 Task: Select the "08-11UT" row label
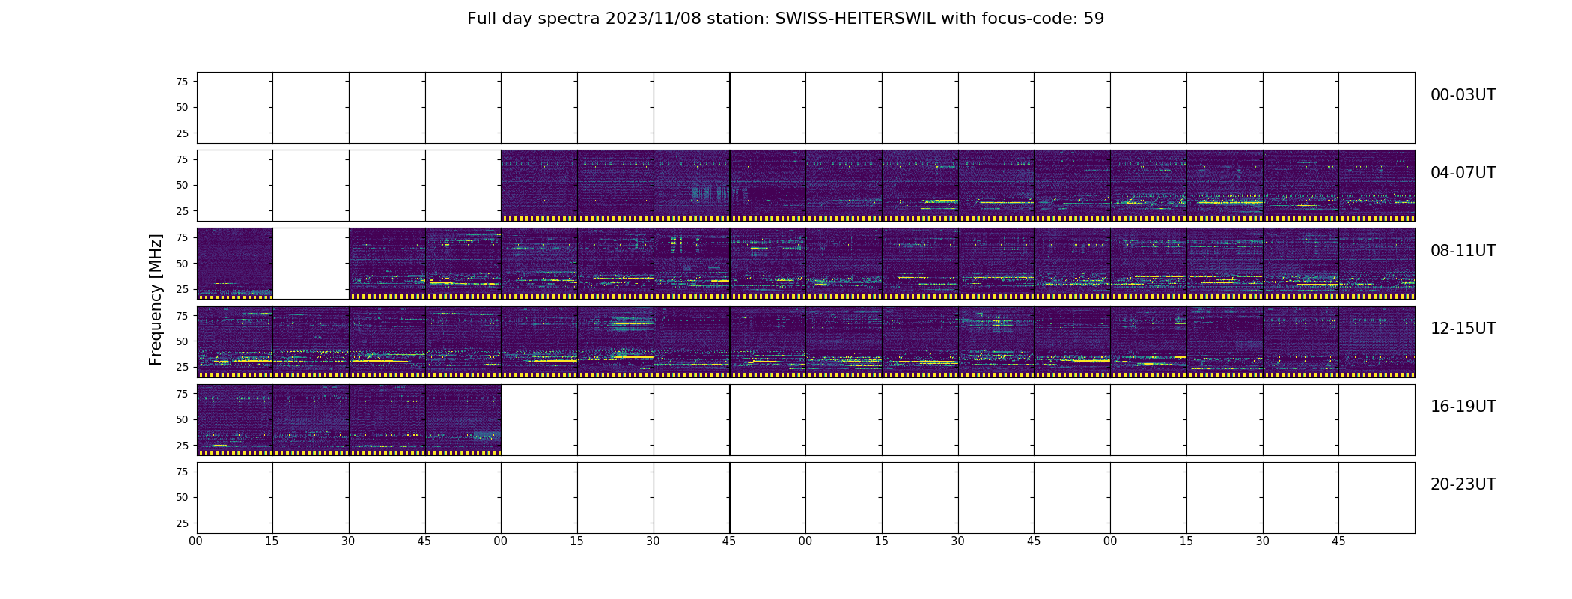(x=1463, y=251)
